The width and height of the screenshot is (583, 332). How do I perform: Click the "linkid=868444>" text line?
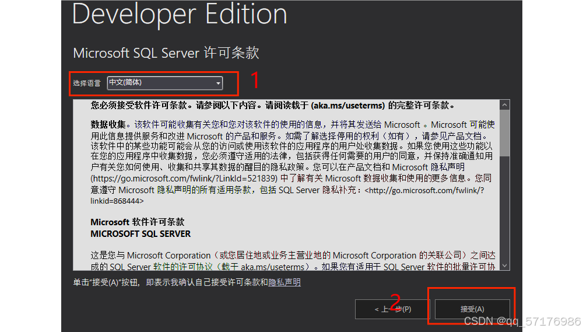[x=117, y=201]
